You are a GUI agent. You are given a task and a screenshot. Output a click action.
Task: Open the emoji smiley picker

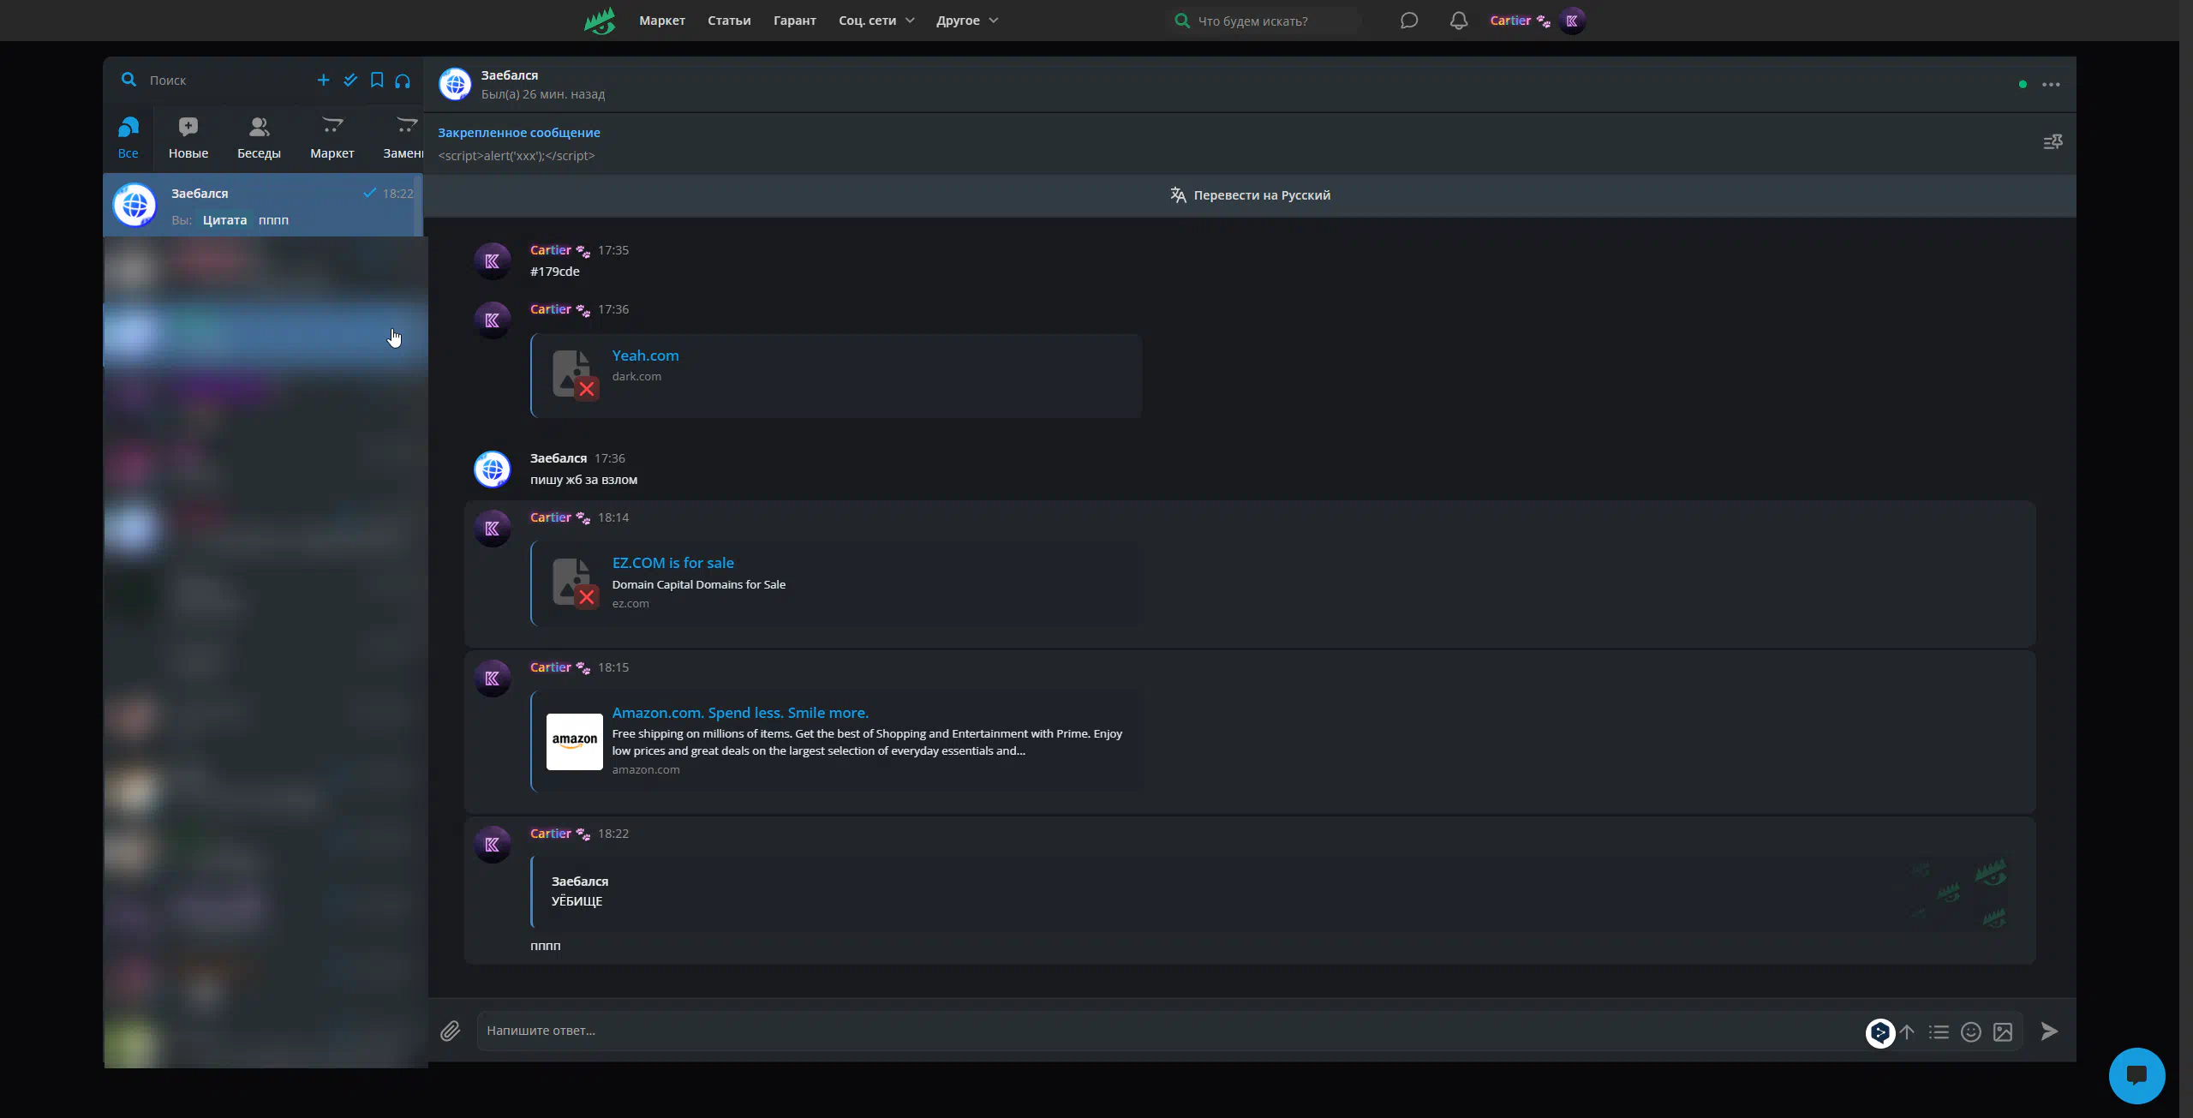[x=1971, y=1032]
